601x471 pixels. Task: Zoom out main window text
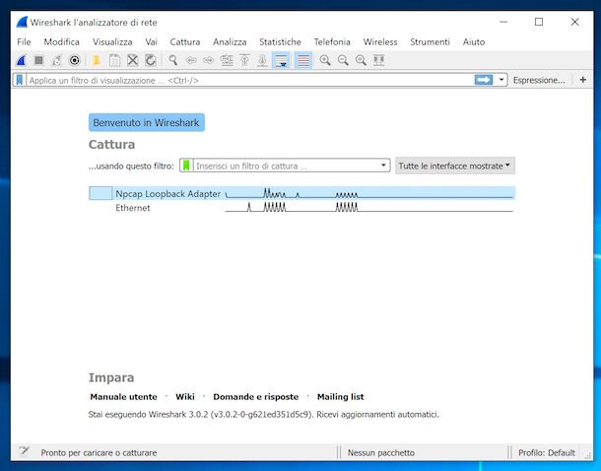click(343, 60)
